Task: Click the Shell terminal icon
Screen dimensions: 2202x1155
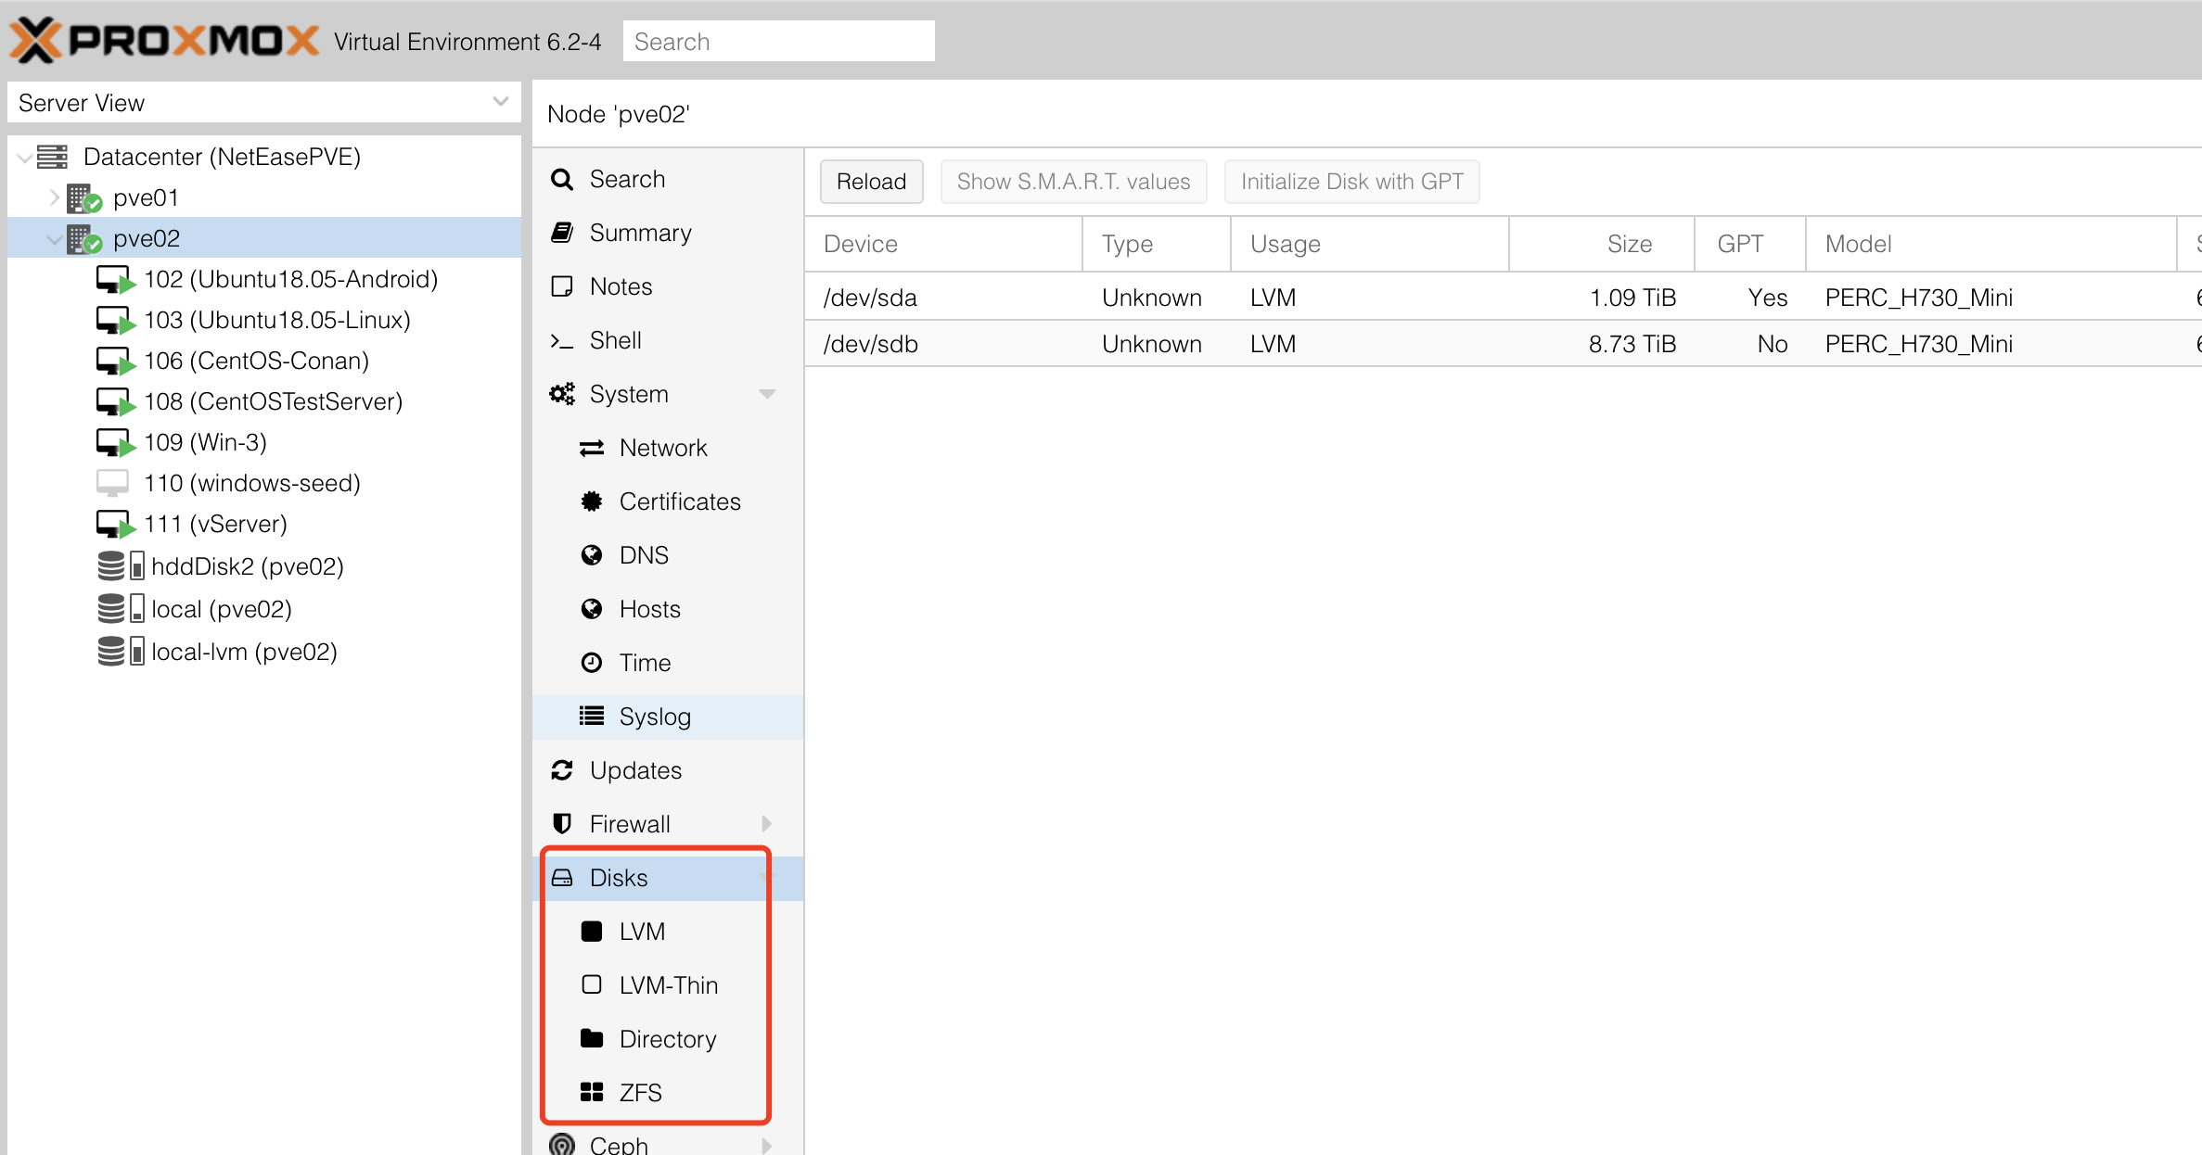Action: [561, 341]
